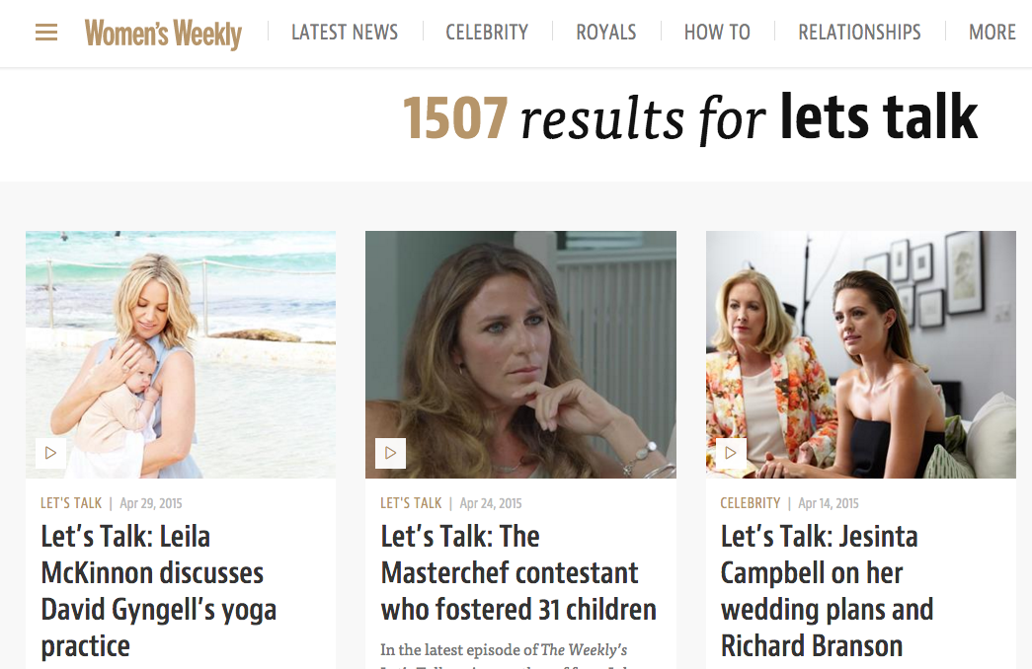Open Masterchef contestant fostered 31 children headline
Image resolution: width=1032 pixels, height=669 pixels.
pyautogui.click(x=518, y=573)
